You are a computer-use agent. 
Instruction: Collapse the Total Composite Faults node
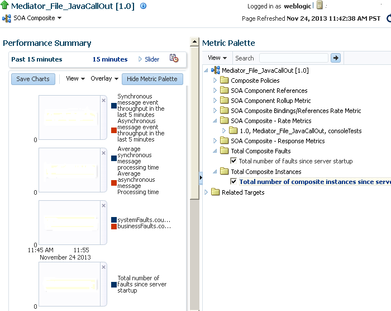click(214, 151)
